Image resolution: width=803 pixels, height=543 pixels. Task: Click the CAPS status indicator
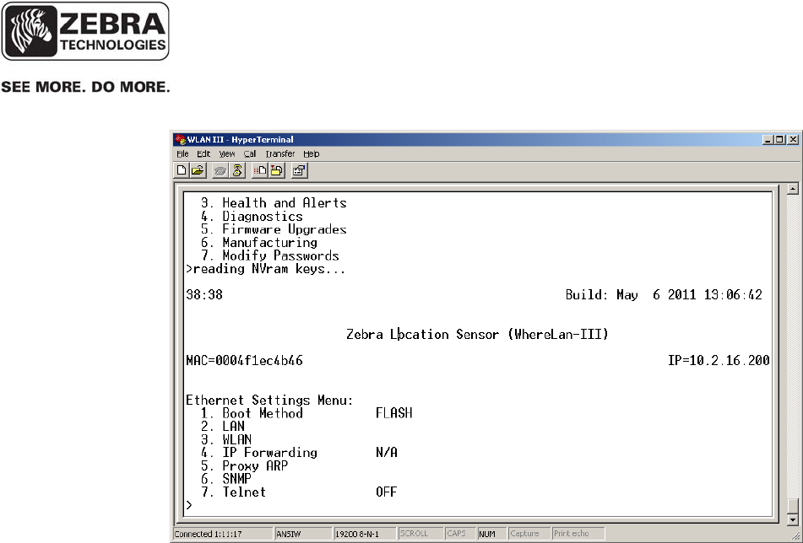[459, 534]
